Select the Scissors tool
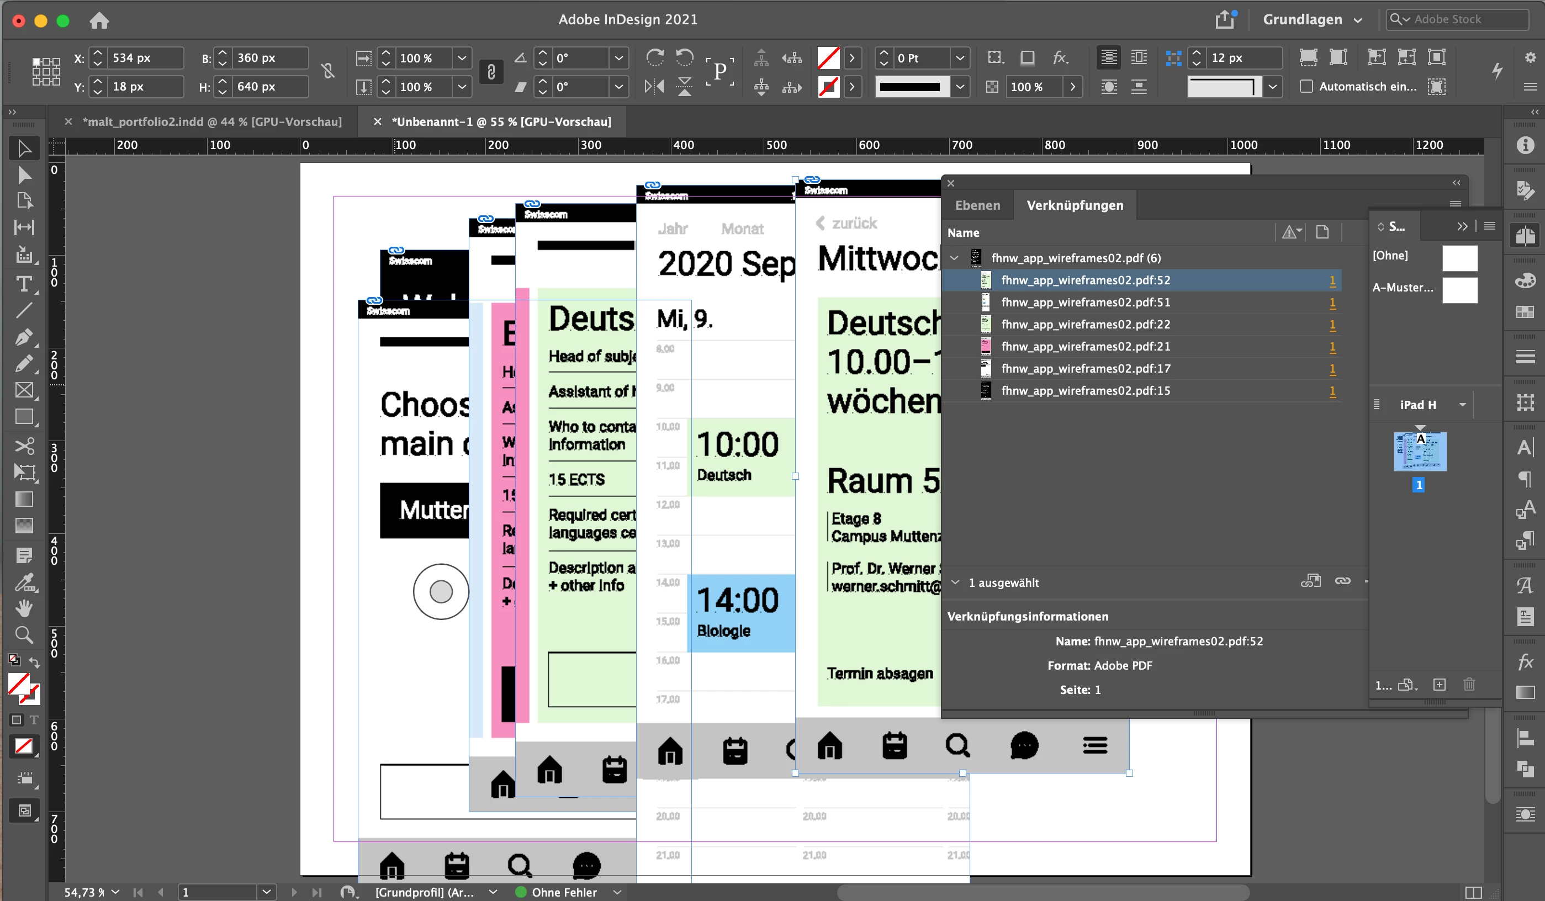 [x=24, y=446]
